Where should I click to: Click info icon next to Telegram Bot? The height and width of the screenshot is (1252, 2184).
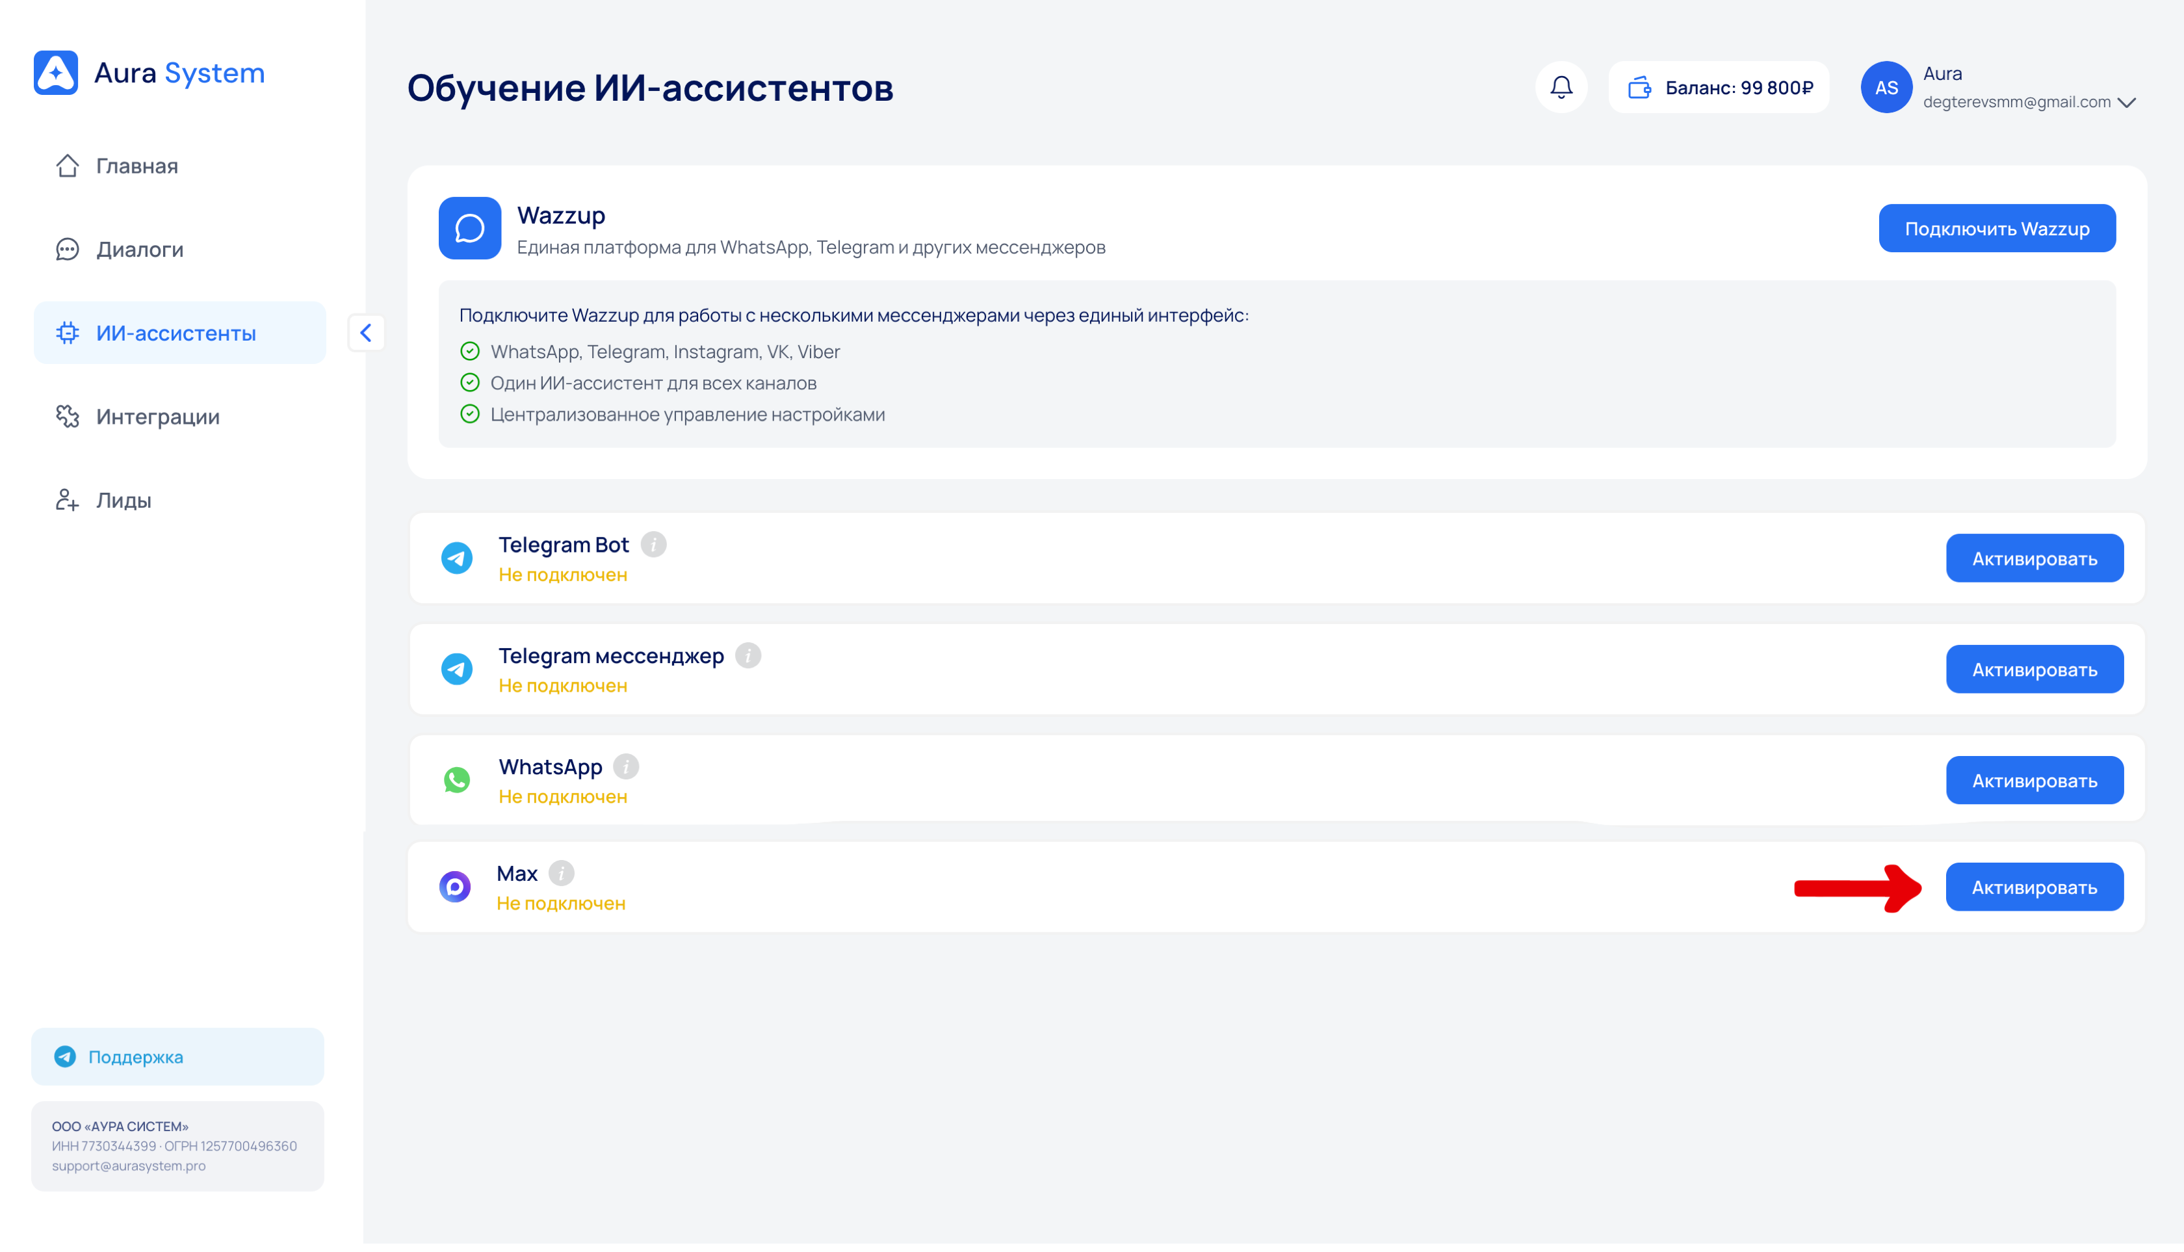[653, 544]
